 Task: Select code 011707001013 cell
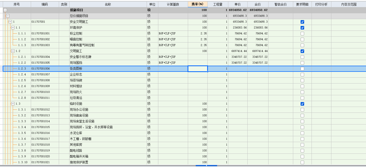tap(45, 115)
